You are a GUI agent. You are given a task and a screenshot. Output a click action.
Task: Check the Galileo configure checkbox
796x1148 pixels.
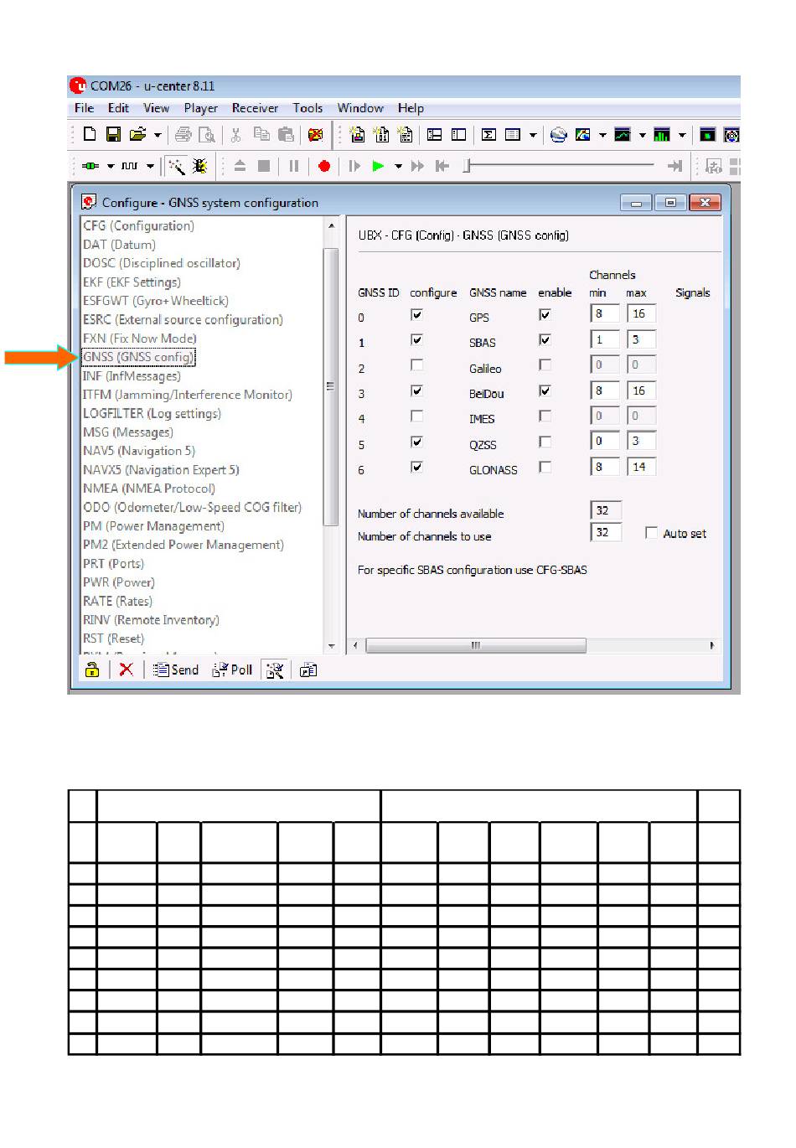[416, 365]
